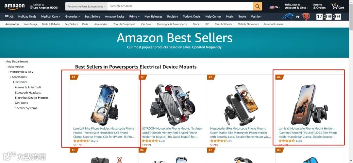
Task: Click the Chicago Bears team logo
Action: 306,17
